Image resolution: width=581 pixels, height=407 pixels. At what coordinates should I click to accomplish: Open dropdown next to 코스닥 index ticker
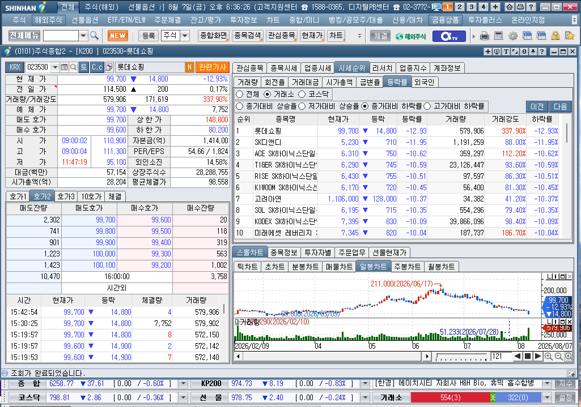(x=183, y=397)
